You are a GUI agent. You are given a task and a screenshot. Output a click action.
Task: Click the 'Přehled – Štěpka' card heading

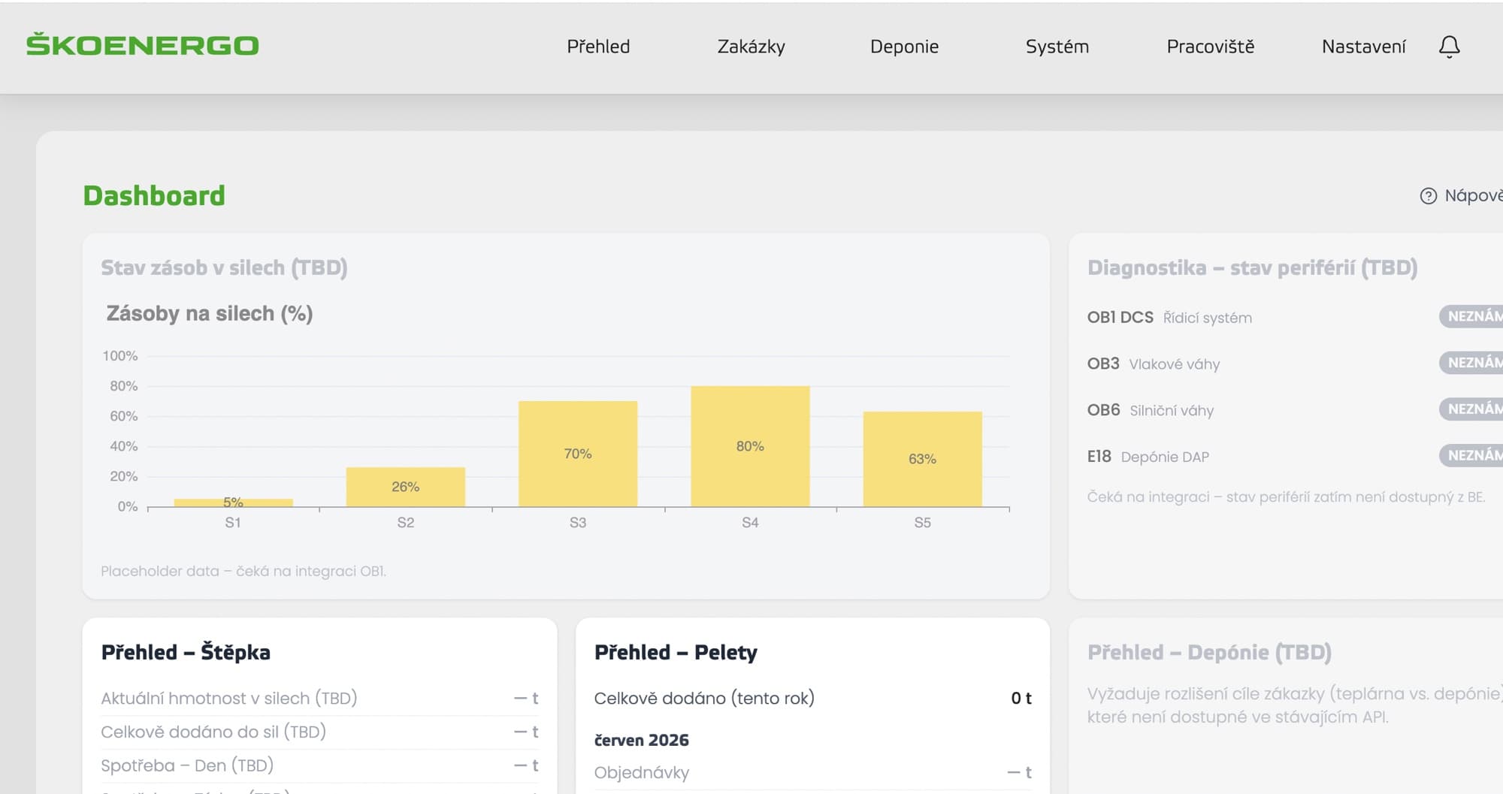click(x=186, y=652)
